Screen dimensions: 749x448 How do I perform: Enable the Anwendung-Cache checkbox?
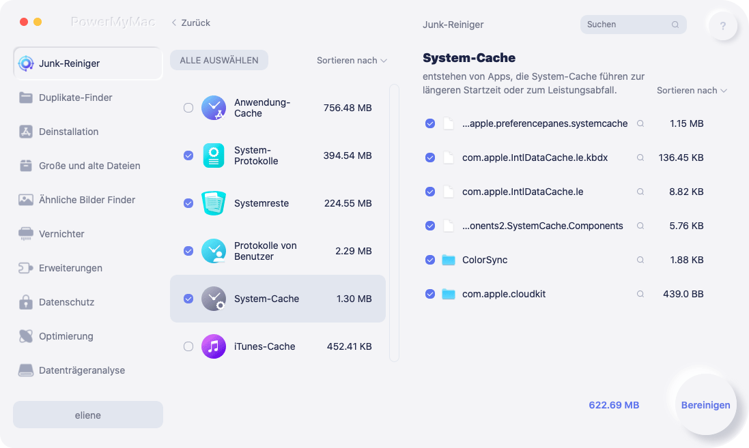coord(188,108)
